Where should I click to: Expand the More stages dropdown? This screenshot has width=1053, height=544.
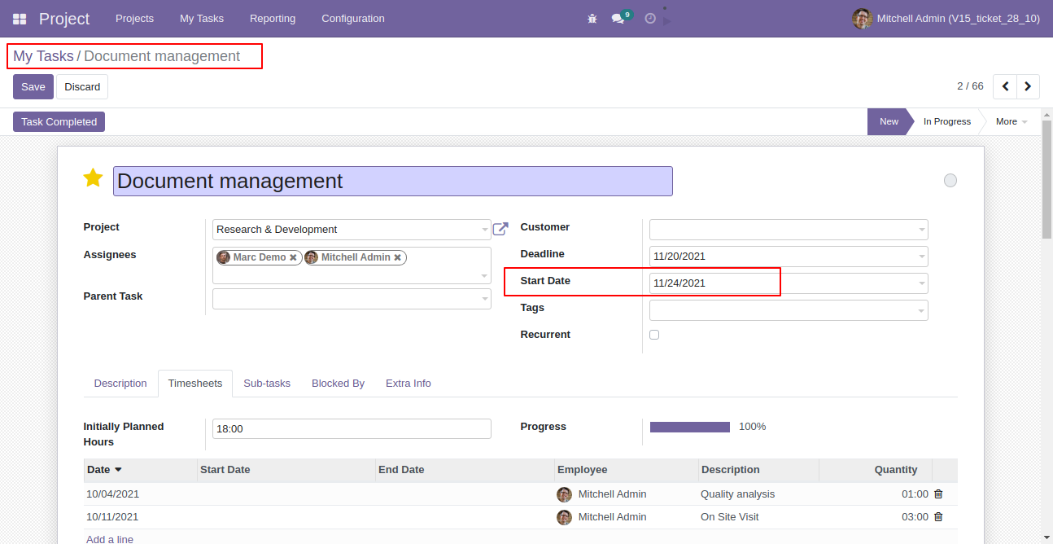pos(1011,121)
